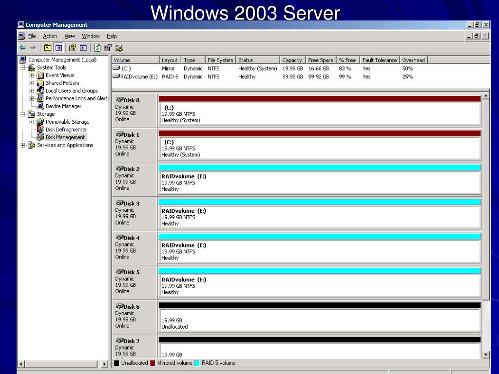Select the Removable Storage node

[67, 122]
